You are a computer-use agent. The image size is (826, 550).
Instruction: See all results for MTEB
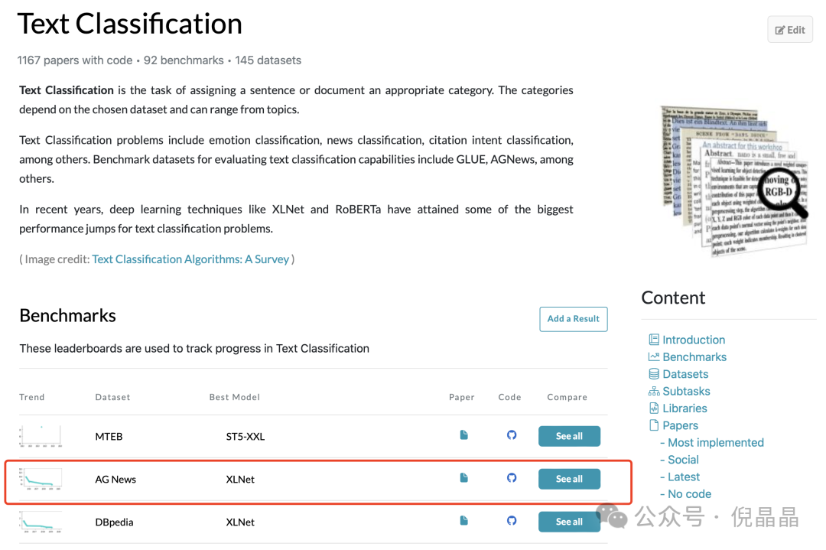pyautogui.click(x=569, y=436)
